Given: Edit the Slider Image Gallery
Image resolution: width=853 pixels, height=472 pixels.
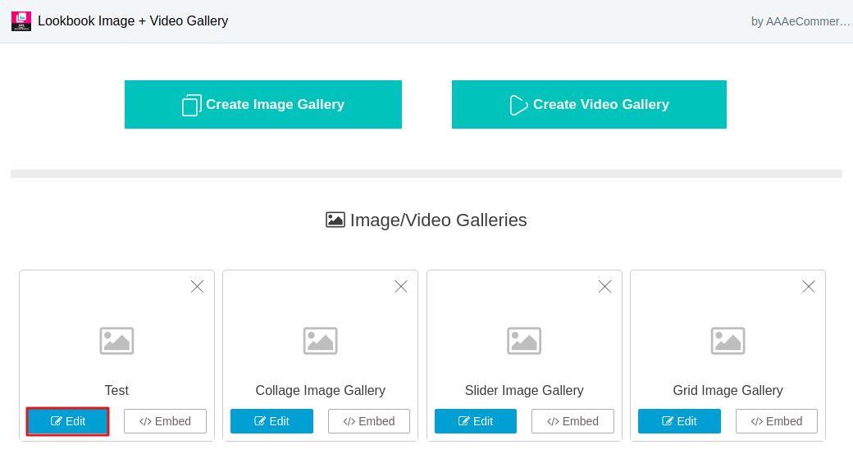Looking at the screenshot, I should 476,421.
